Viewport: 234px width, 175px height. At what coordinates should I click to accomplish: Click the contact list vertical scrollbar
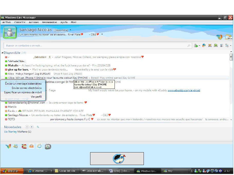(x=231, y=86)
